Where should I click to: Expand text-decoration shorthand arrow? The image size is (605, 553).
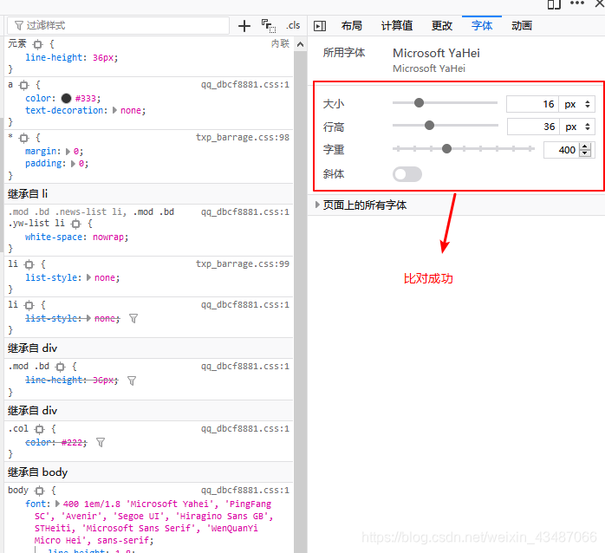(114, 110)
